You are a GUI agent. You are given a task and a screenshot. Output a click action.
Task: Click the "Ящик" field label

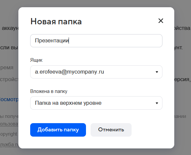[36, 60]
